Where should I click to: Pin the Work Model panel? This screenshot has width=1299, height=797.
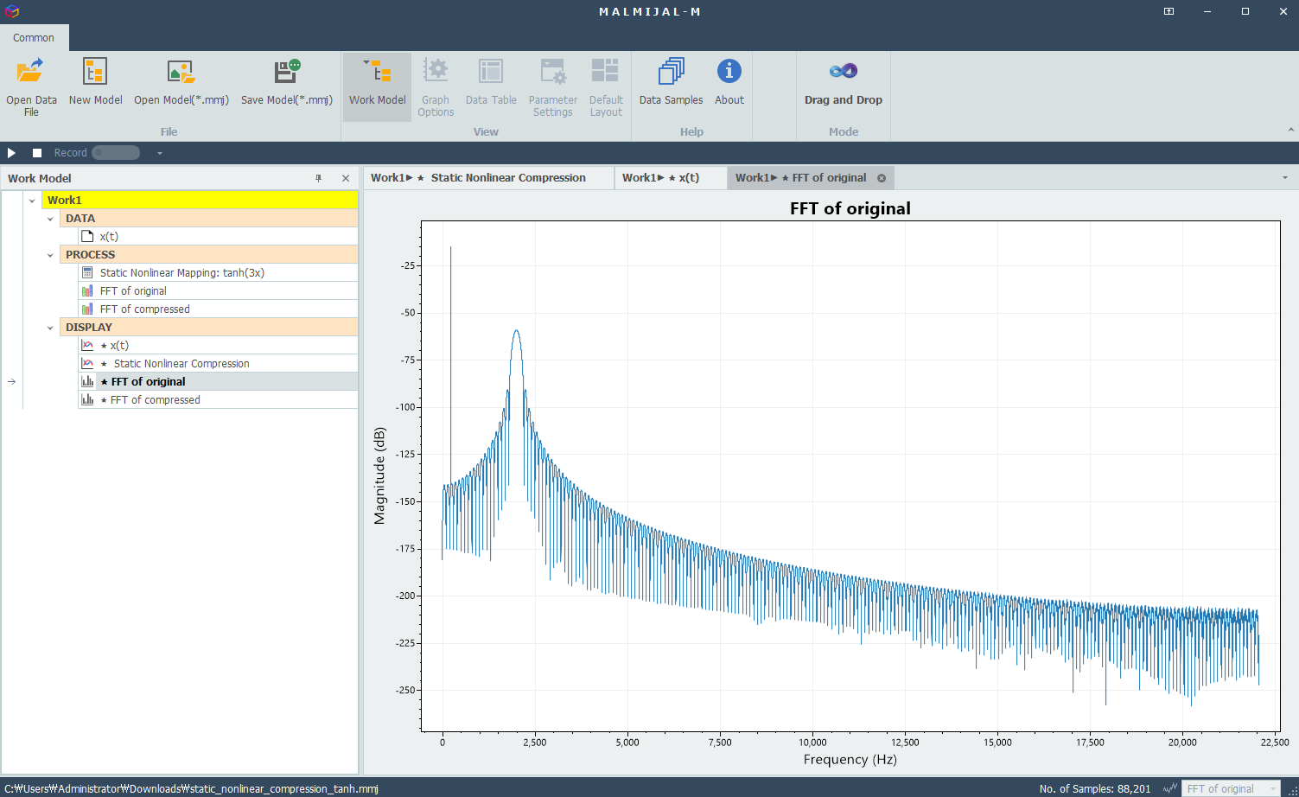click(x=318, y=178)
